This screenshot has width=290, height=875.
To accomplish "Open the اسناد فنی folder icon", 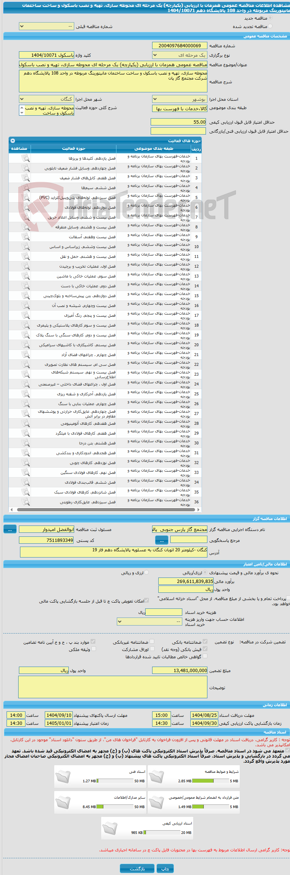I will click(63, 776).
